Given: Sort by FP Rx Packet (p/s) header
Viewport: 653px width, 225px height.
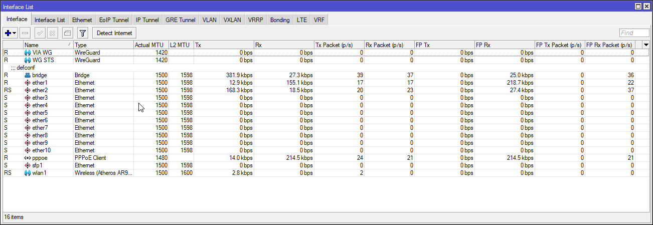Looking at the screenshot, I should pos(610,45).
